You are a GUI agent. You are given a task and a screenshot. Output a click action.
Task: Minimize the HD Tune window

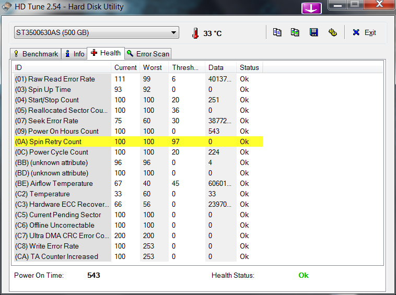[x=337, y=5]
